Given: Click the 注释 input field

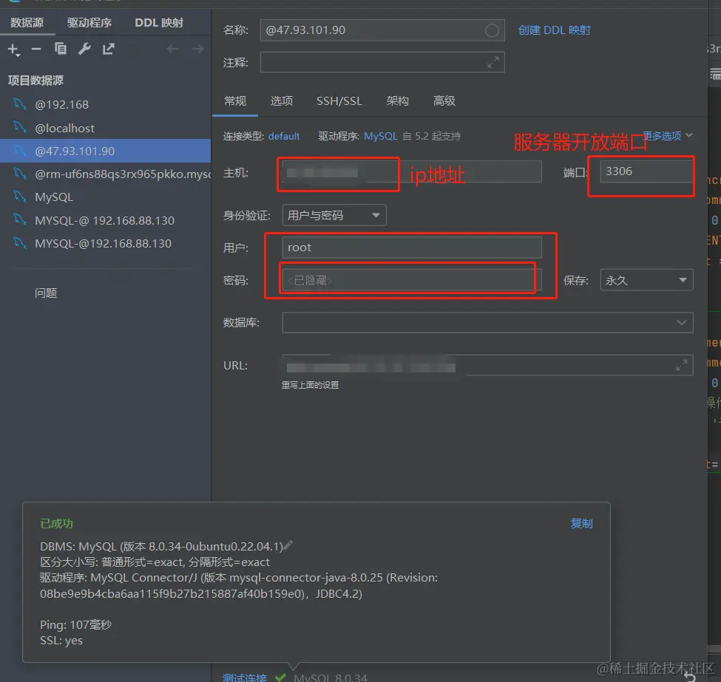Looking at the screenshot, I should point(382,62).
